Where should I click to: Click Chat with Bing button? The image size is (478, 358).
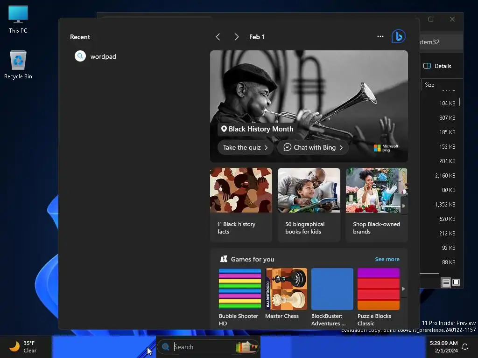tap(313, 147)
